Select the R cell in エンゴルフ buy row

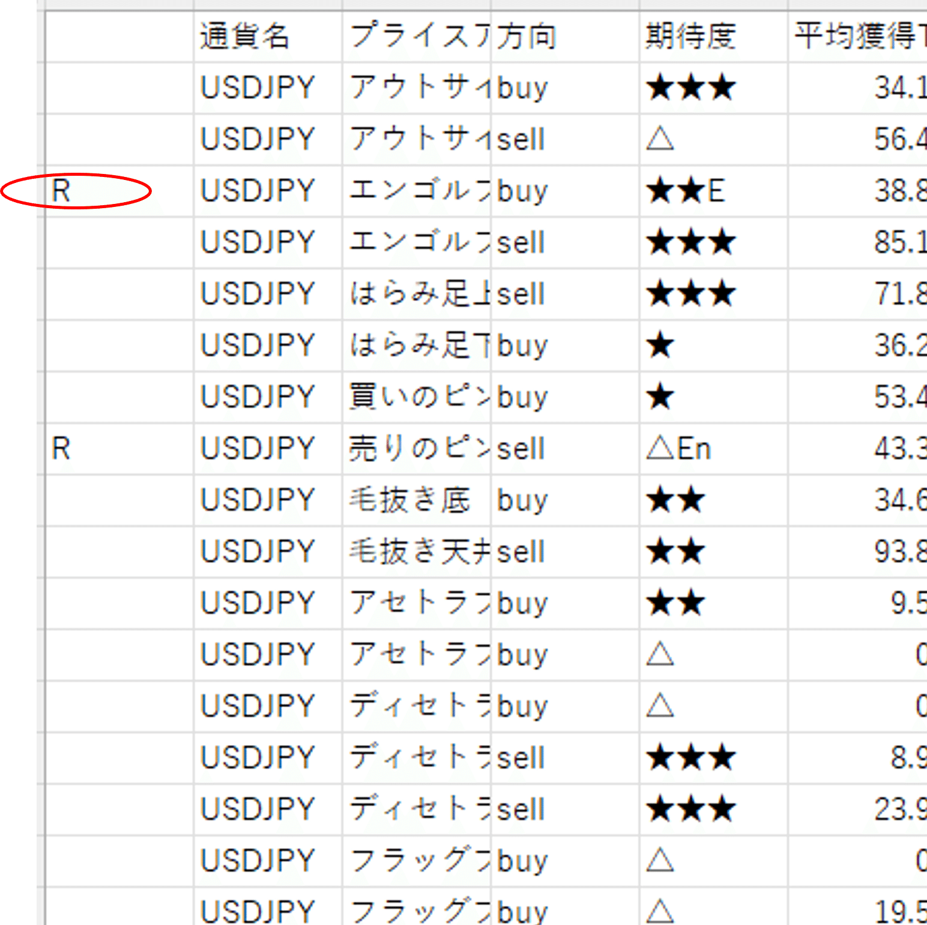(x=119, y=191)
